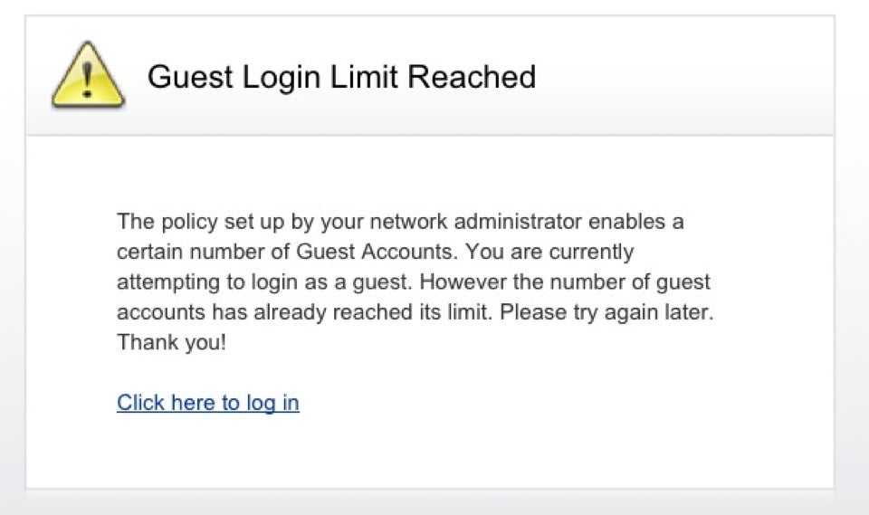This screenshot has height=515, width=869.
Task: Click the word 'Guest' in the heading
Action: pos(190,77)
